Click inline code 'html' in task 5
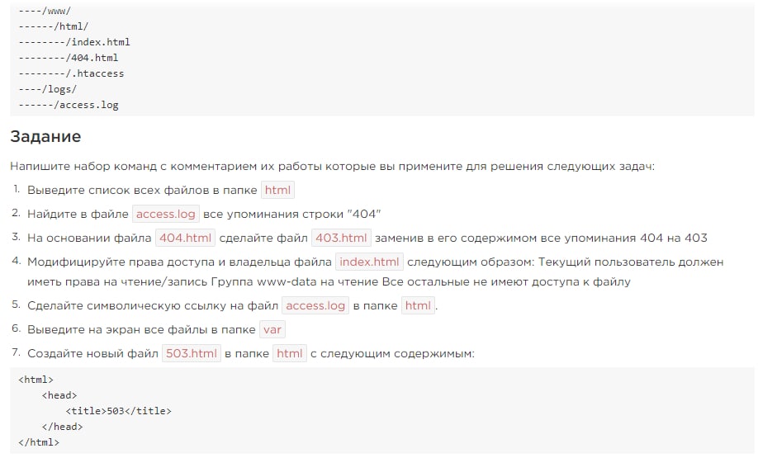Image resolution: width=758 pixels, height=458 pixels. tap(418, 305)
